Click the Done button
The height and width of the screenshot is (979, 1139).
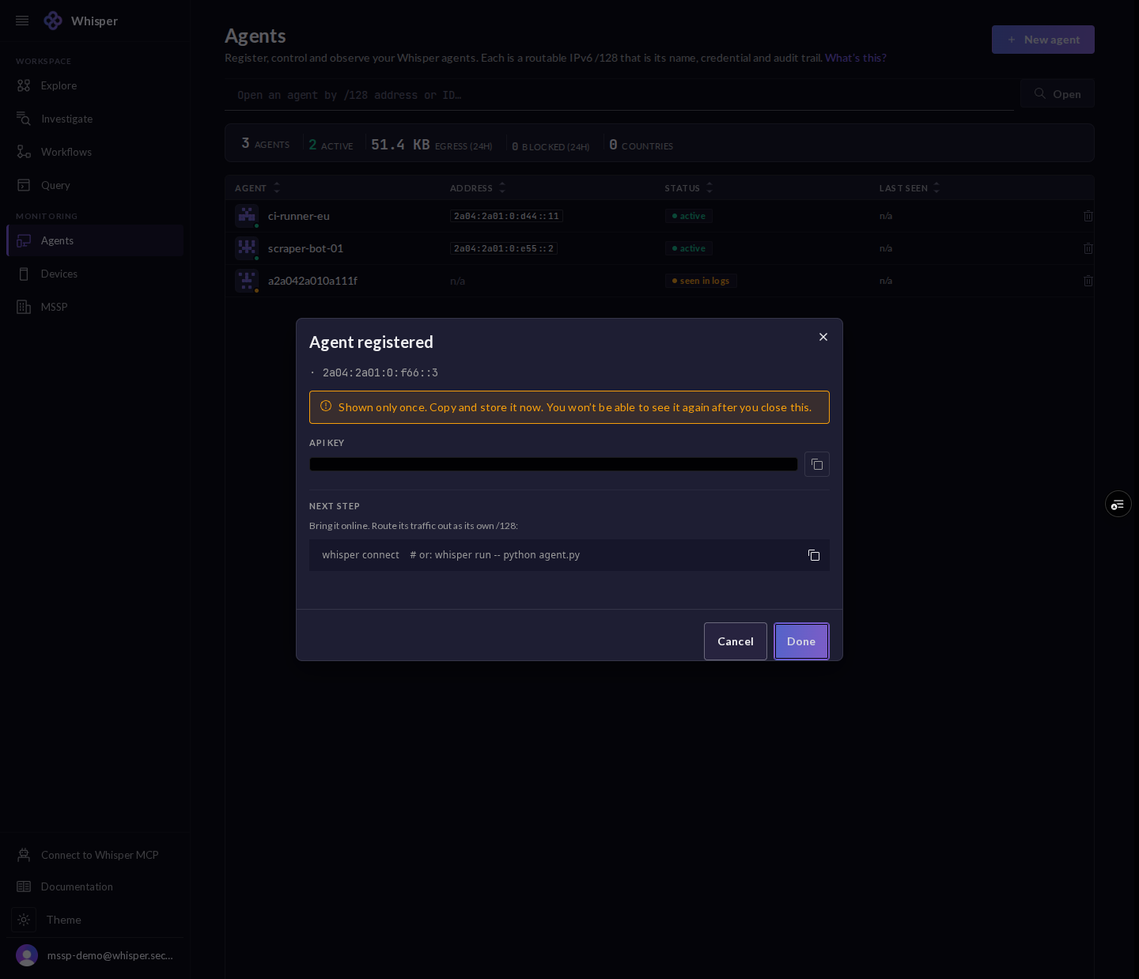tap(801, 641)
